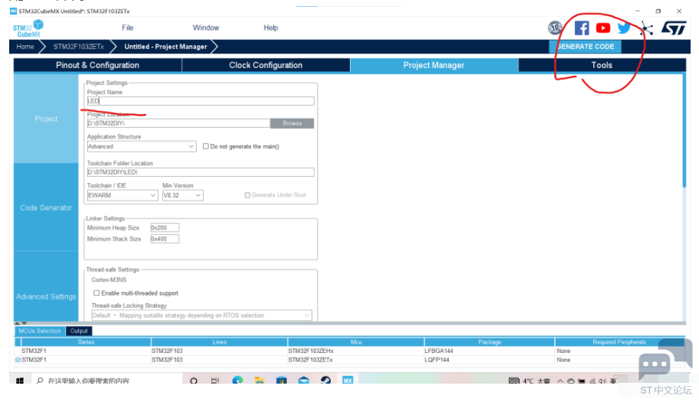The height and width of the screenshot is (402, 699).
Task: Launch Microsoft Edge from the taskbar
Action: [x=237, y=381]
